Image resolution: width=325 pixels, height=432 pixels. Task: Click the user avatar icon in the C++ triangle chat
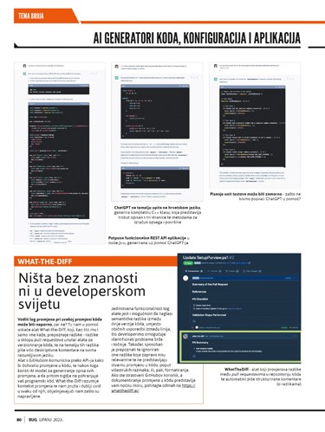[117, 67]
